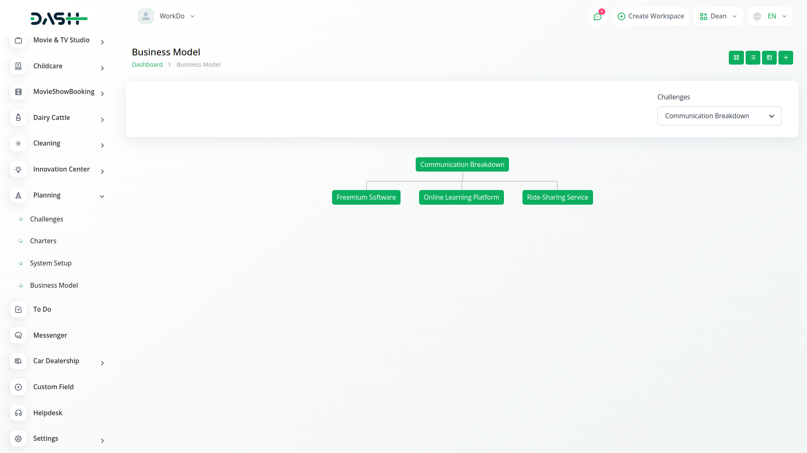Image resolution: width=807 pixels, height=453 pixels.
Task: Click the Dashboard breadcrumb link
Action: [x=147, y=65]
